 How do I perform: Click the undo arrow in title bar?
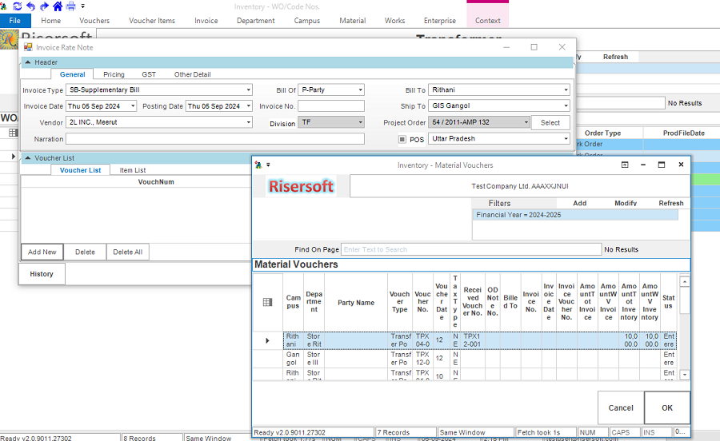30,6
